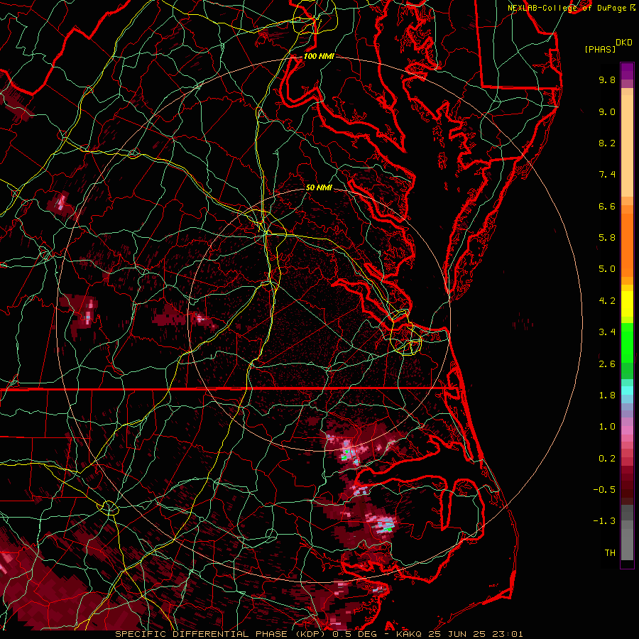This screenshot has width=639, height=639.
Task: Click the 3.4 scale value
Action: coord(607,332)
